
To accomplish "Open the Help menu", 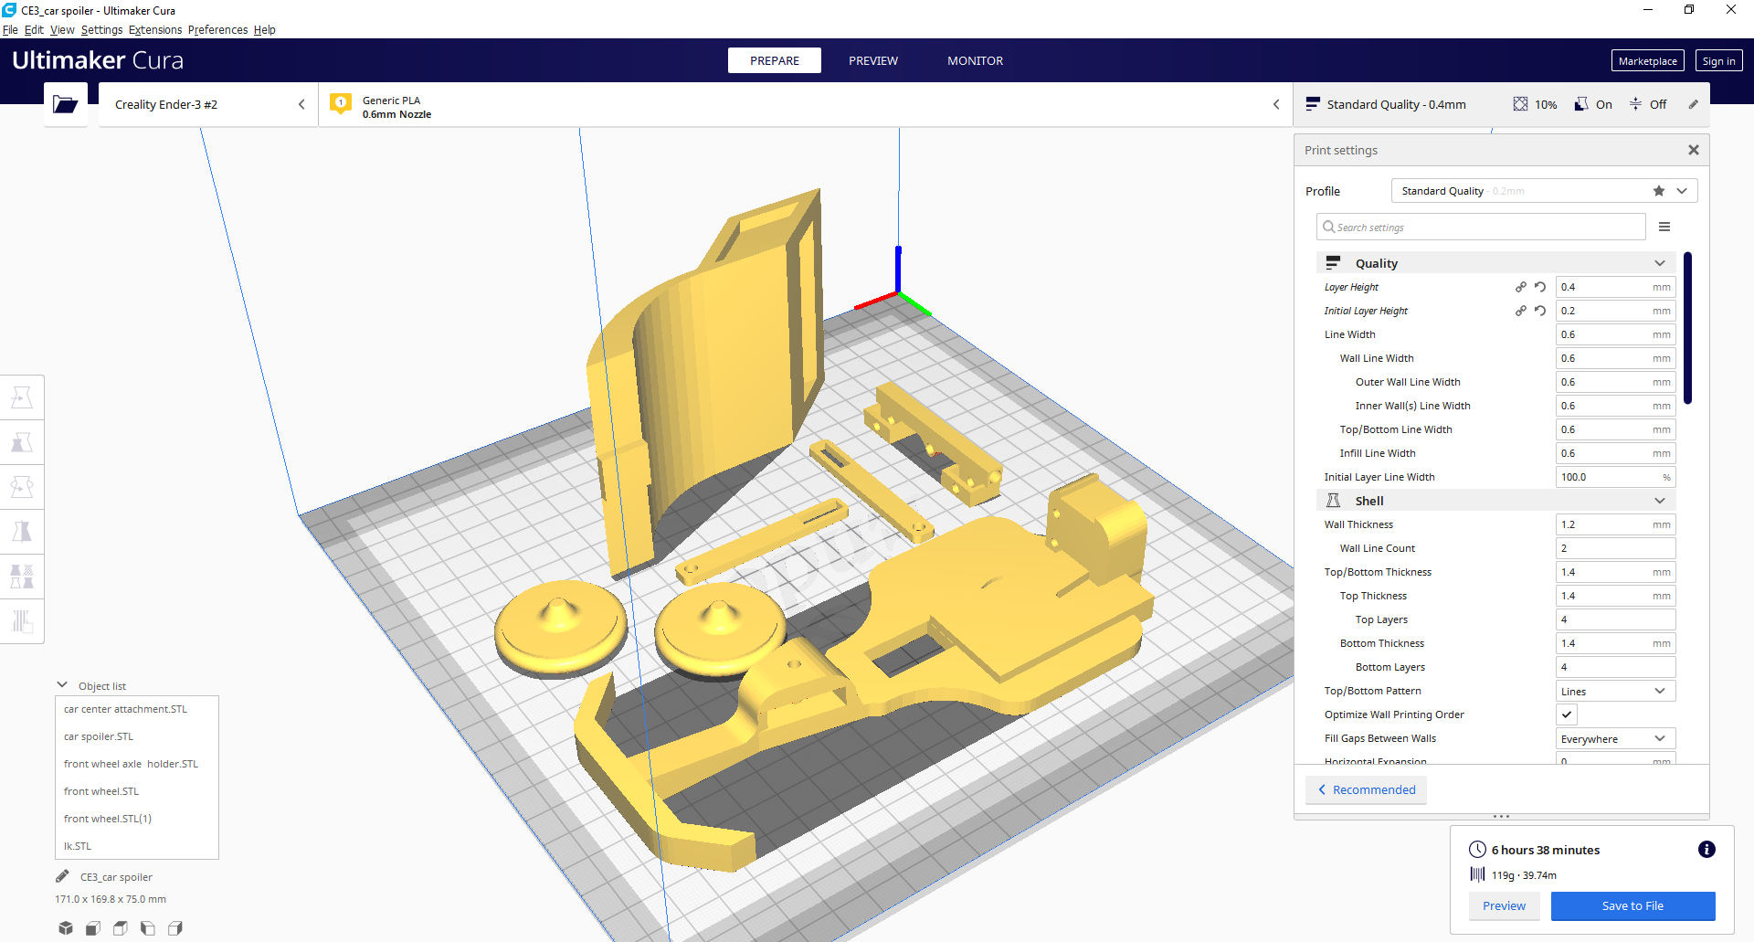I will pyautogui.click(x=265, y=29).
